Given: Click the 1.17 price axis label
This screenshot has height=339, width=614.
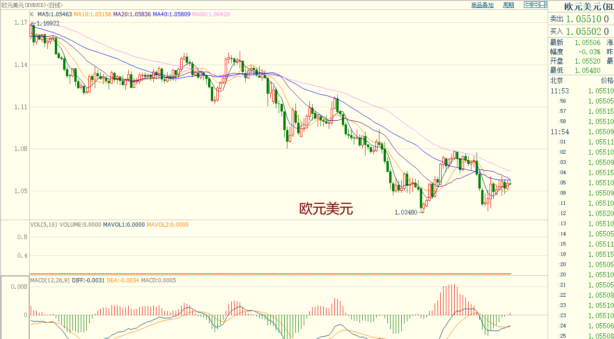Looking at the screenshot, I should tap(20, 23).
